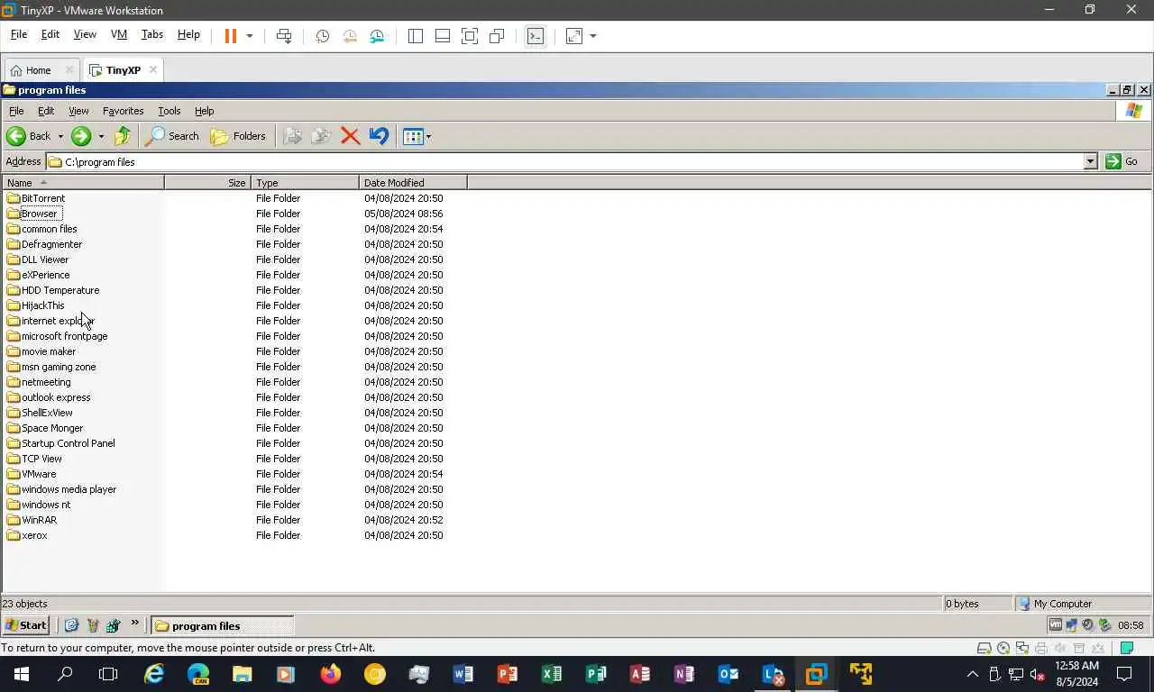Click the red Delete icon
The width and height of the screenshot is (1154, 692).
tap(350, 136)
